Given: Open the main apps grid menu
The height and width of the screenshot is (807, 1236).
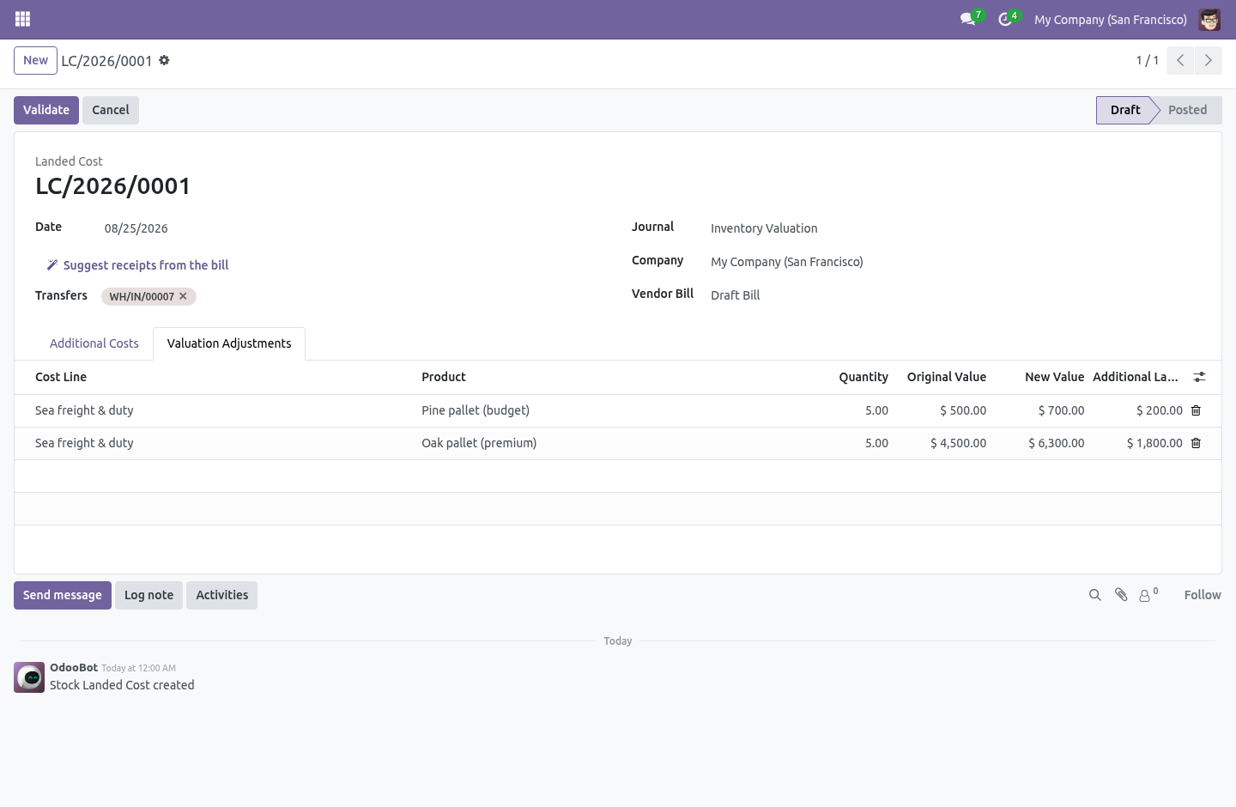Looking at the screenshot, I should 23,19.
